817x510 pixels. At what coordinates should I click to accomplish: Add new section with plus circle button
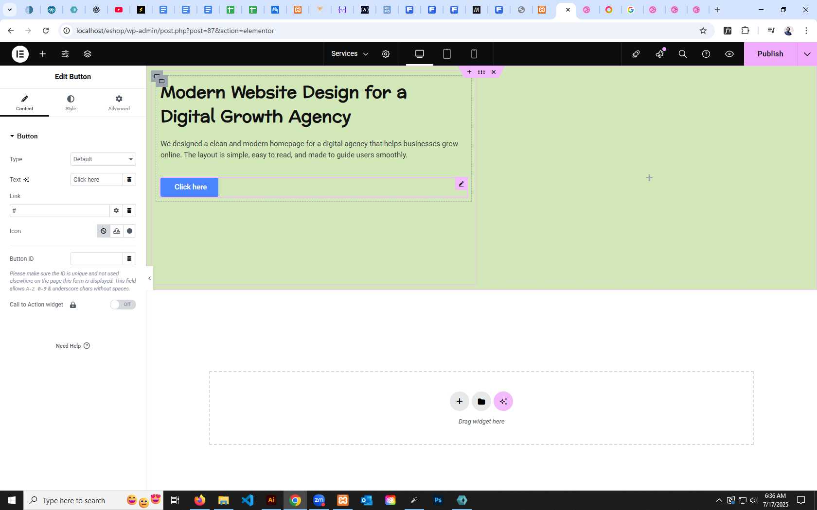point(460,401)
